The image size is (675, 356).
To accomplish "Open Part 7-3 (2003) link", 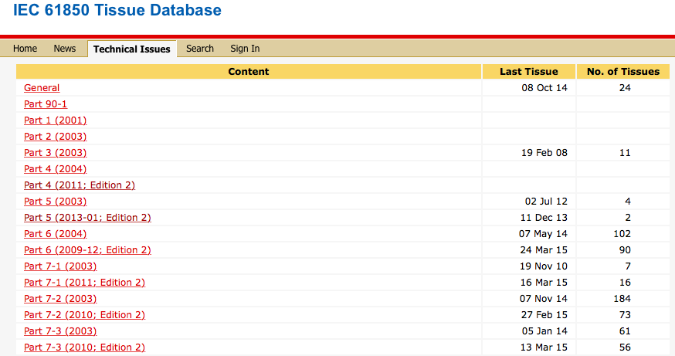I will (60, 331).
